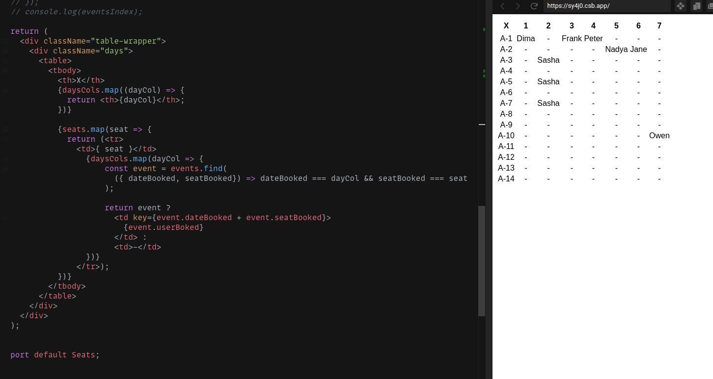Fold the <tbody> element in gutter
This screenshot has width=713, height=379.
click(6, 71)
